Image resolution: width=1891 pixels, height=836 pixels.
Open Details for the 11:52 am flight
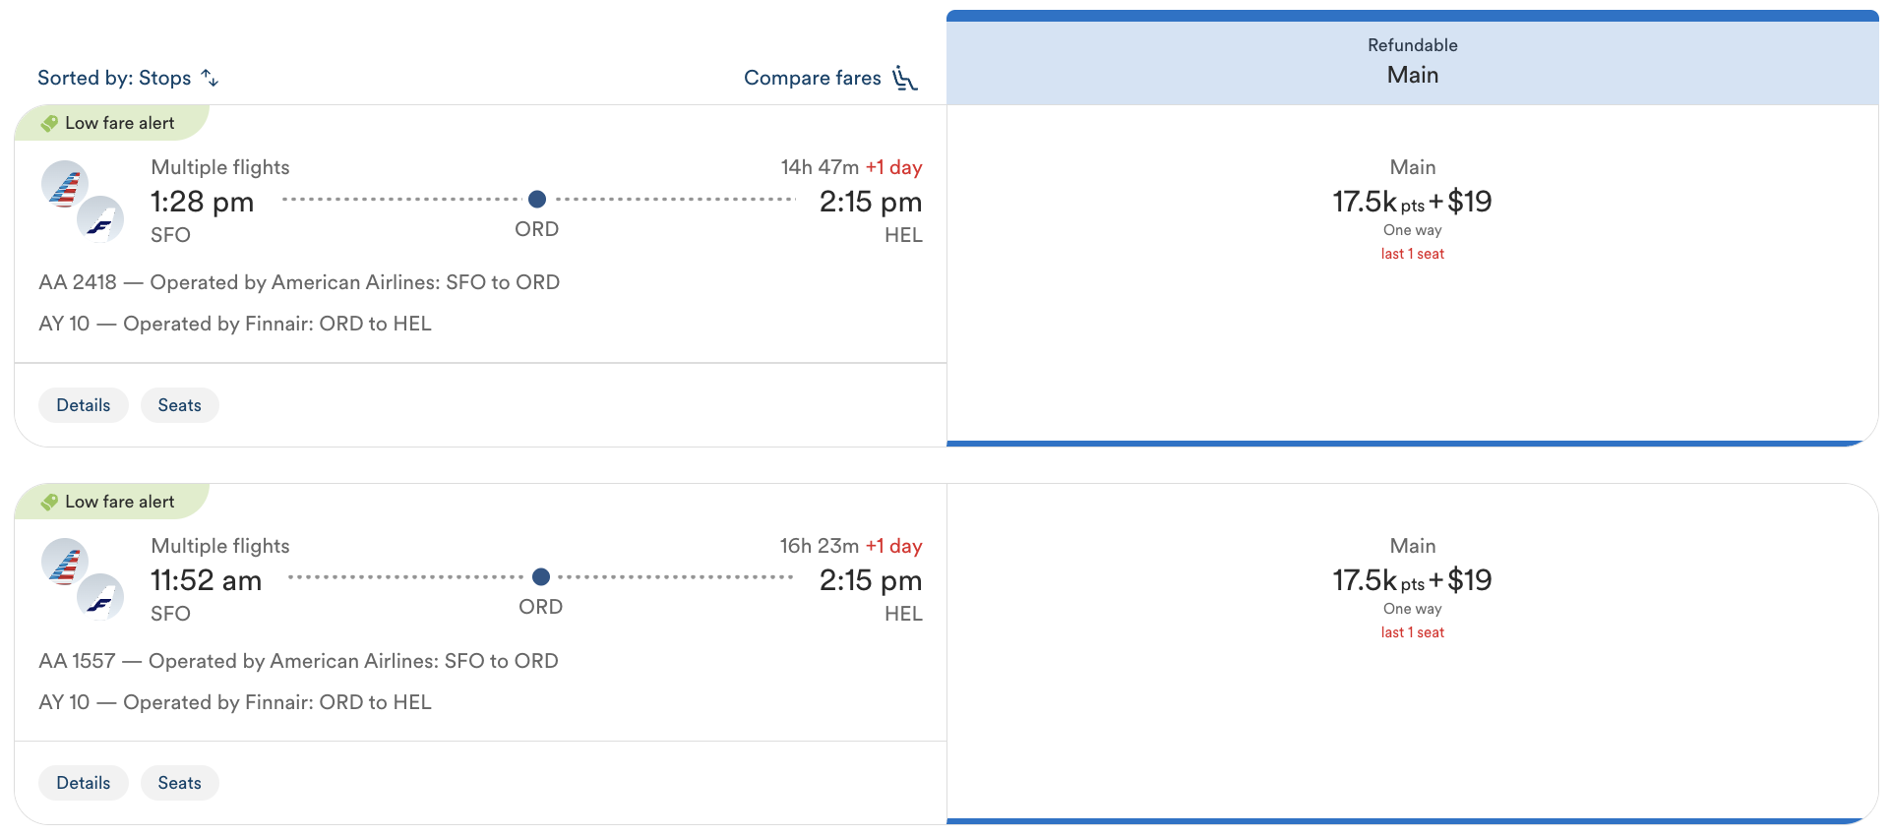(x=84, y=783)
